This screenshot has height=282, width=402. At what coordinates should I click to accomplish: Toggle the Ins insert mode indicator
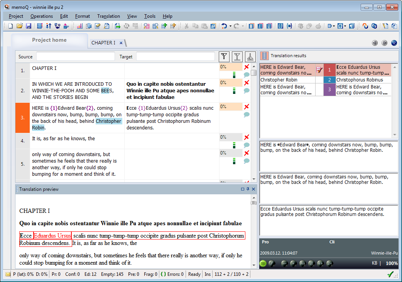click(x=208, y=274)
